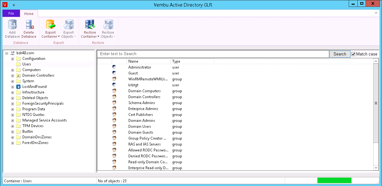
Task: Select the Allowed RODC Passwo... row
Action: tap(235, 150)
